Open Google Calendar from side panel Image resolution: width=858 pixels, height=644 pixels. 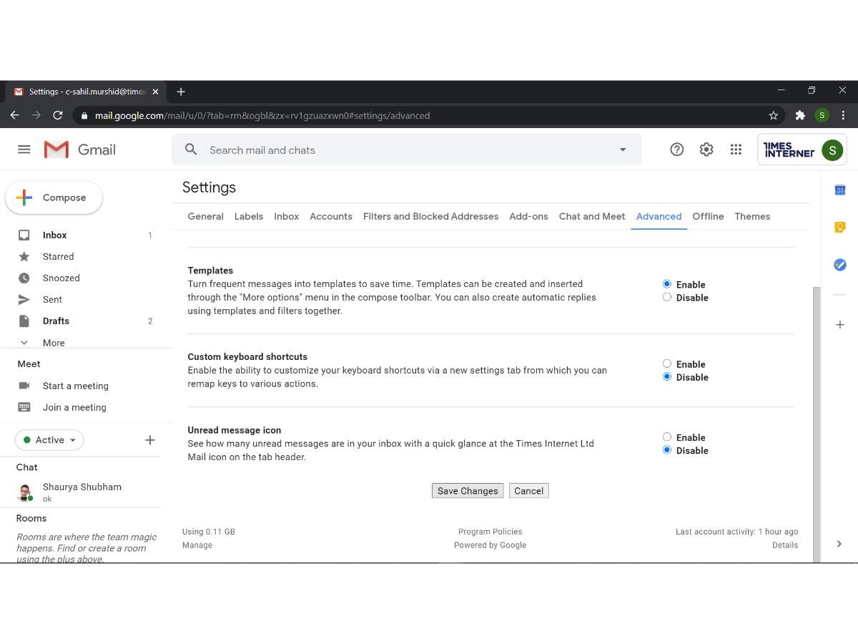point(839,190)
